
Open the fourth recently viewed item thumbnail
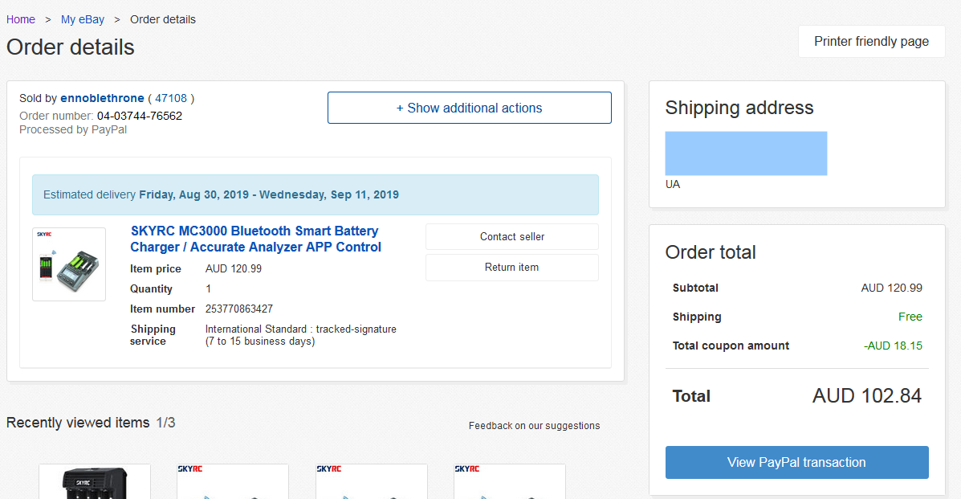[x=509, y=481]
